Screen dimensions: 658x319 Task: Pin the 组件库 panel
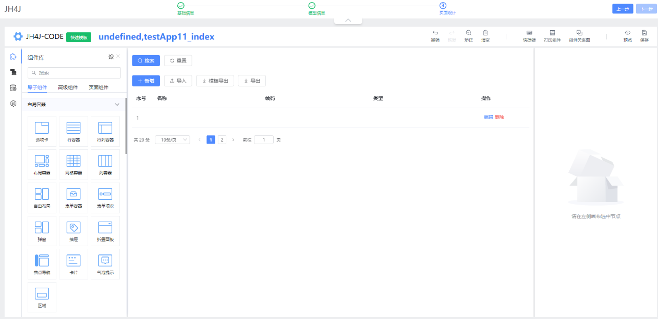coord(111,57)
